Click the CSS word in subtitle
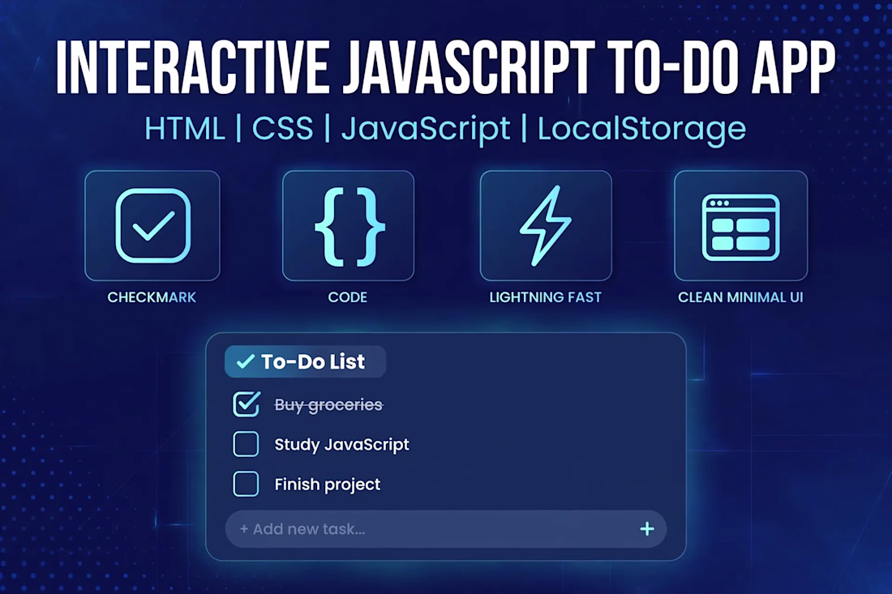This screenshot has width=892, height=594. (x=283, y=129)
